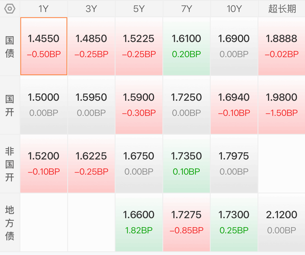
Task: Open the hexagon settings icon
Action: (10, 9)
